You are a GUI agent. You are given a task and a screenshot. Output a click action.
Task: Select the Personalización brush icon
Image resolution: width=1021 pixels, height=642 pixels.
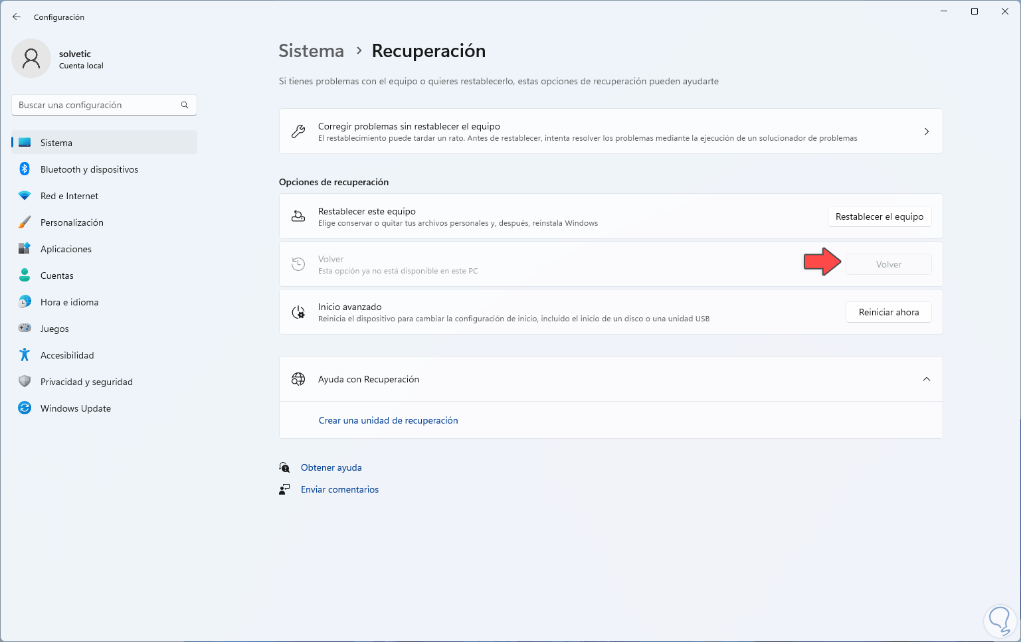25,222
